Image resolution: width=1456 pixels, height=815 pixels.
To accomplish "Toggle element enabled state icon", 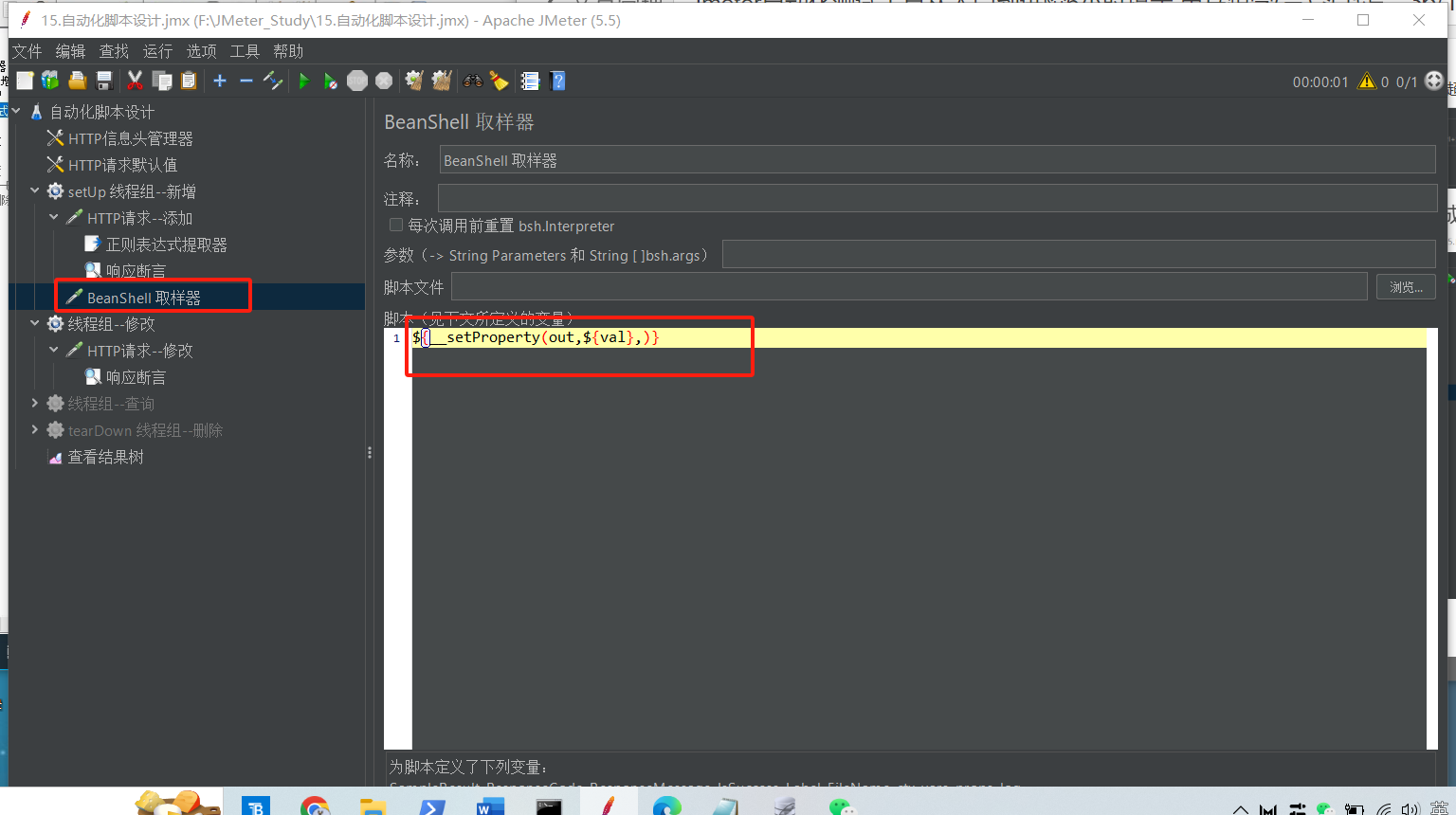I will (273, 81).
